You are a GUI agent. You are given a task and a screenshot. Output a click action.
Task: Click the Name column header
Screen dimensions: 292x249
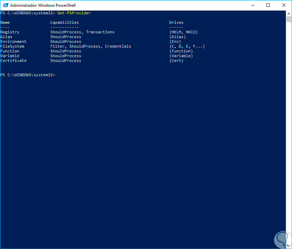pyautogui.click(x=5, y=22)
